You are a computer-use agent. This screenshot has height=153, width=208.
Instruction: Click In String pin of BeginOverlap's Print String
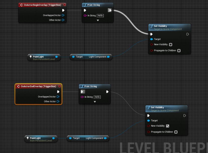pyautogui.click(x=85, y=16)
